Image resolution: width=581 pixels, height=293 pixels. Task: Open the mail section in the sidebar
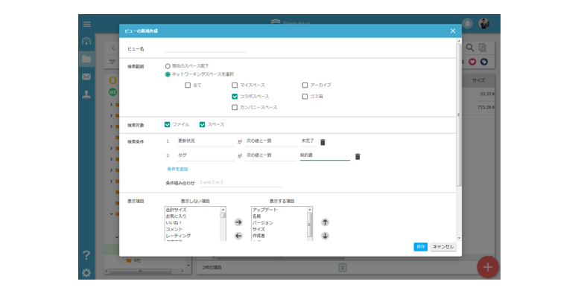coord(86,77)
